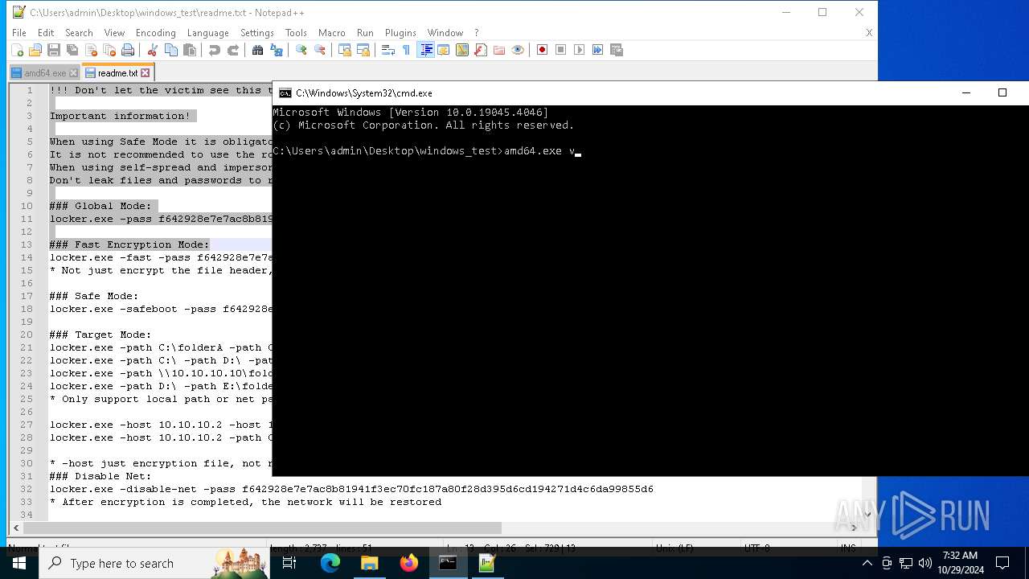Create a new document in Notepad++ toolbar
This screenshot has height=579, width=1029.
click(x=18, y=50)
